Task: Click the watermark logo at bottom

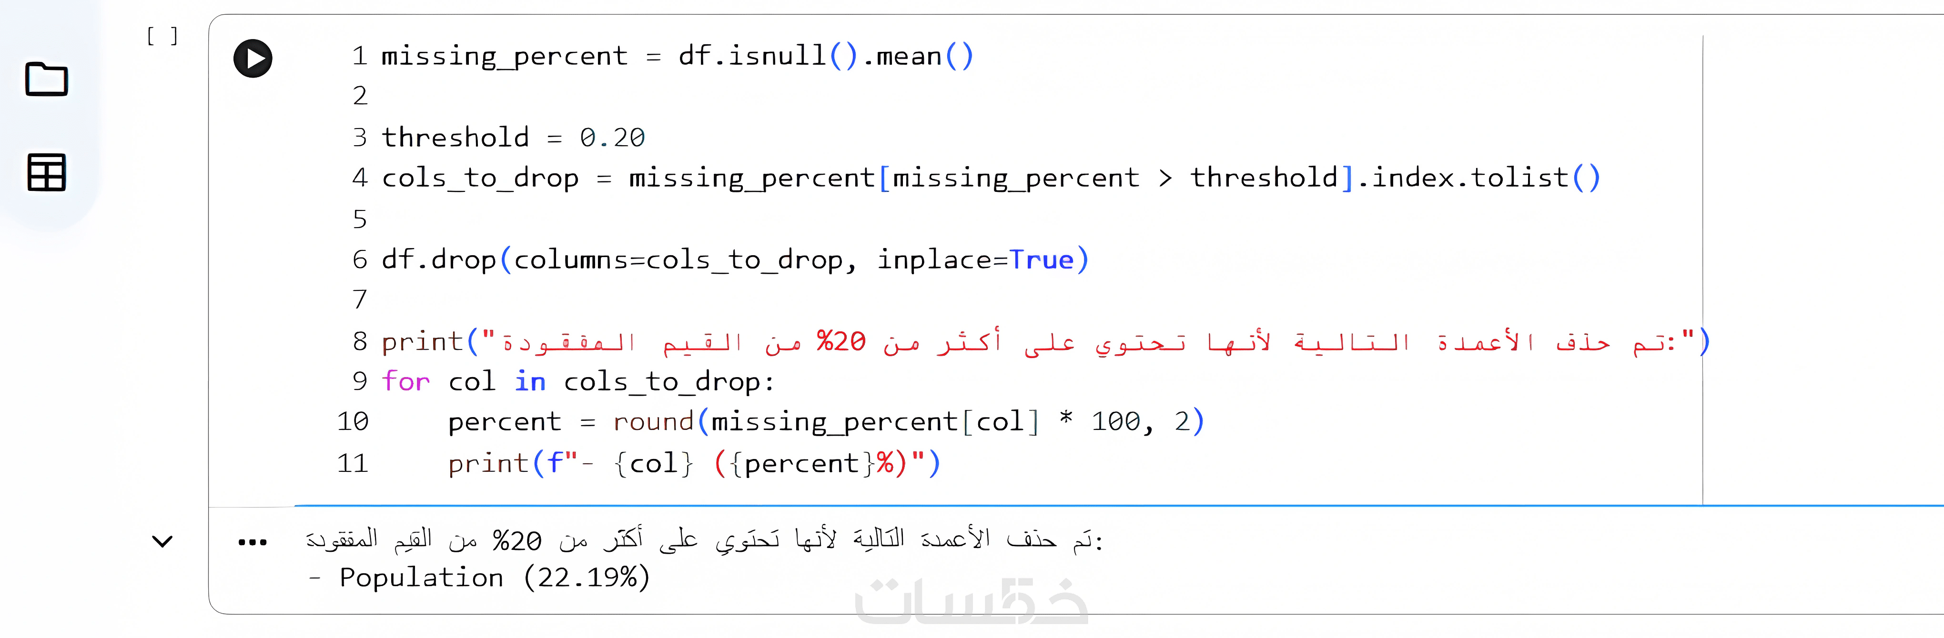Action: point(971,601)
